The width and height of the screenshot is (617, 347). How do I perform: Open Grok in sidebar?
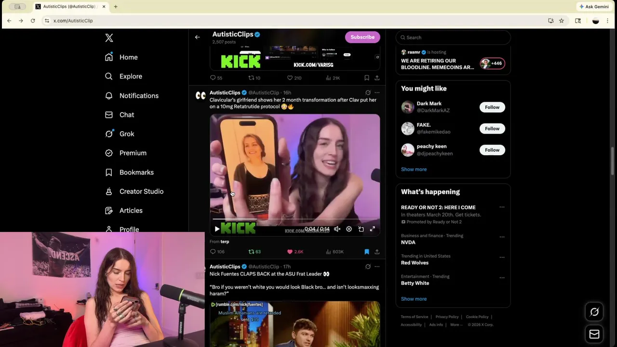120,134
